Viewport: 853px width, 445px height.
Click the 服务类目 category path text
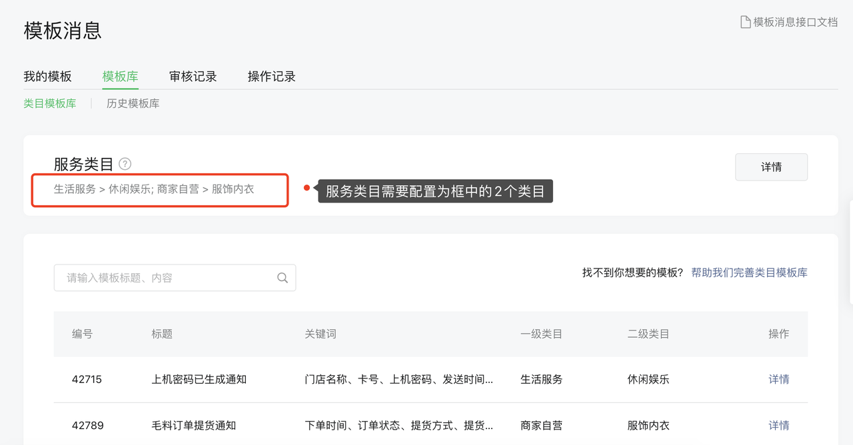(x=154, y=189)
